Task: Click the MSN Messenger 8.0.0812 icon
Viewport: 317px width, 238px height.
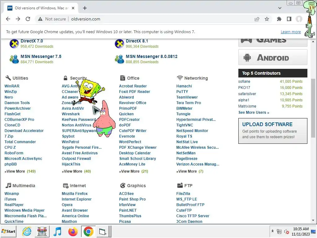Action: pos(119,59)
